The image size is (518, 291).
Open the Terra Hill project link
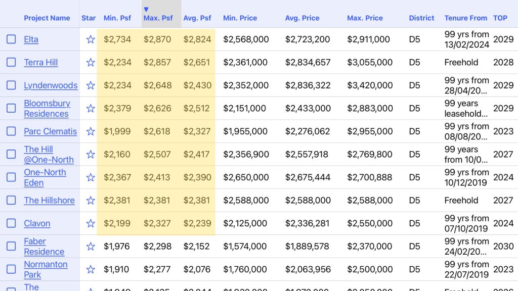click(40, 62)
